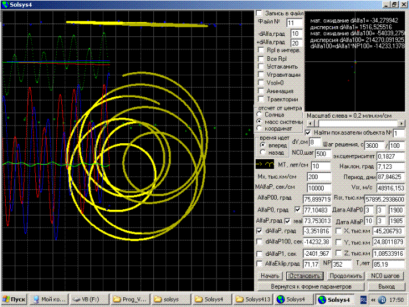Click the yellow arrow graph mode icon

[265, 164]
